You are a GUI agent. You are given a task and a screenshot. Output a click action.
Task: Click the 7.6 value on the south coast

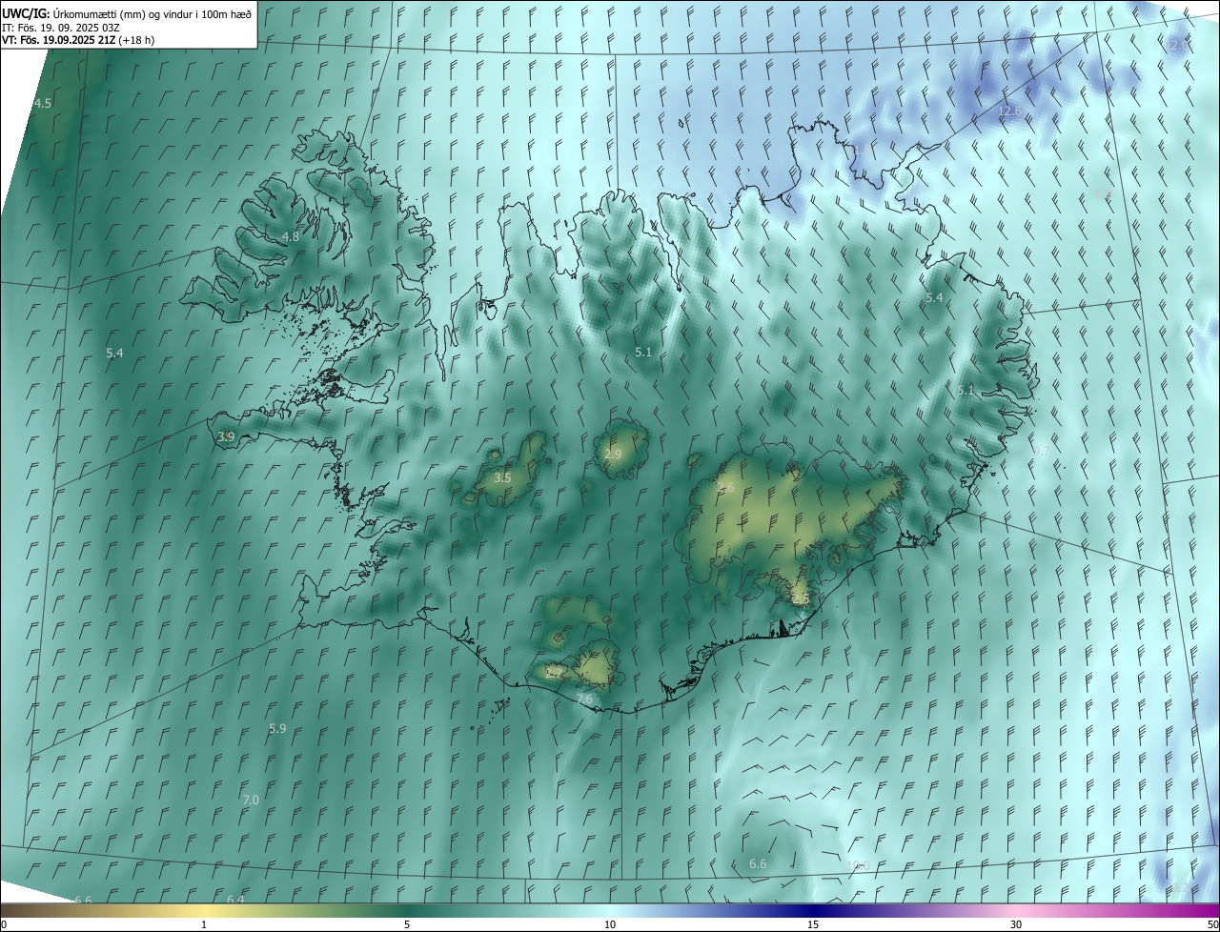[x=584, y=699]
